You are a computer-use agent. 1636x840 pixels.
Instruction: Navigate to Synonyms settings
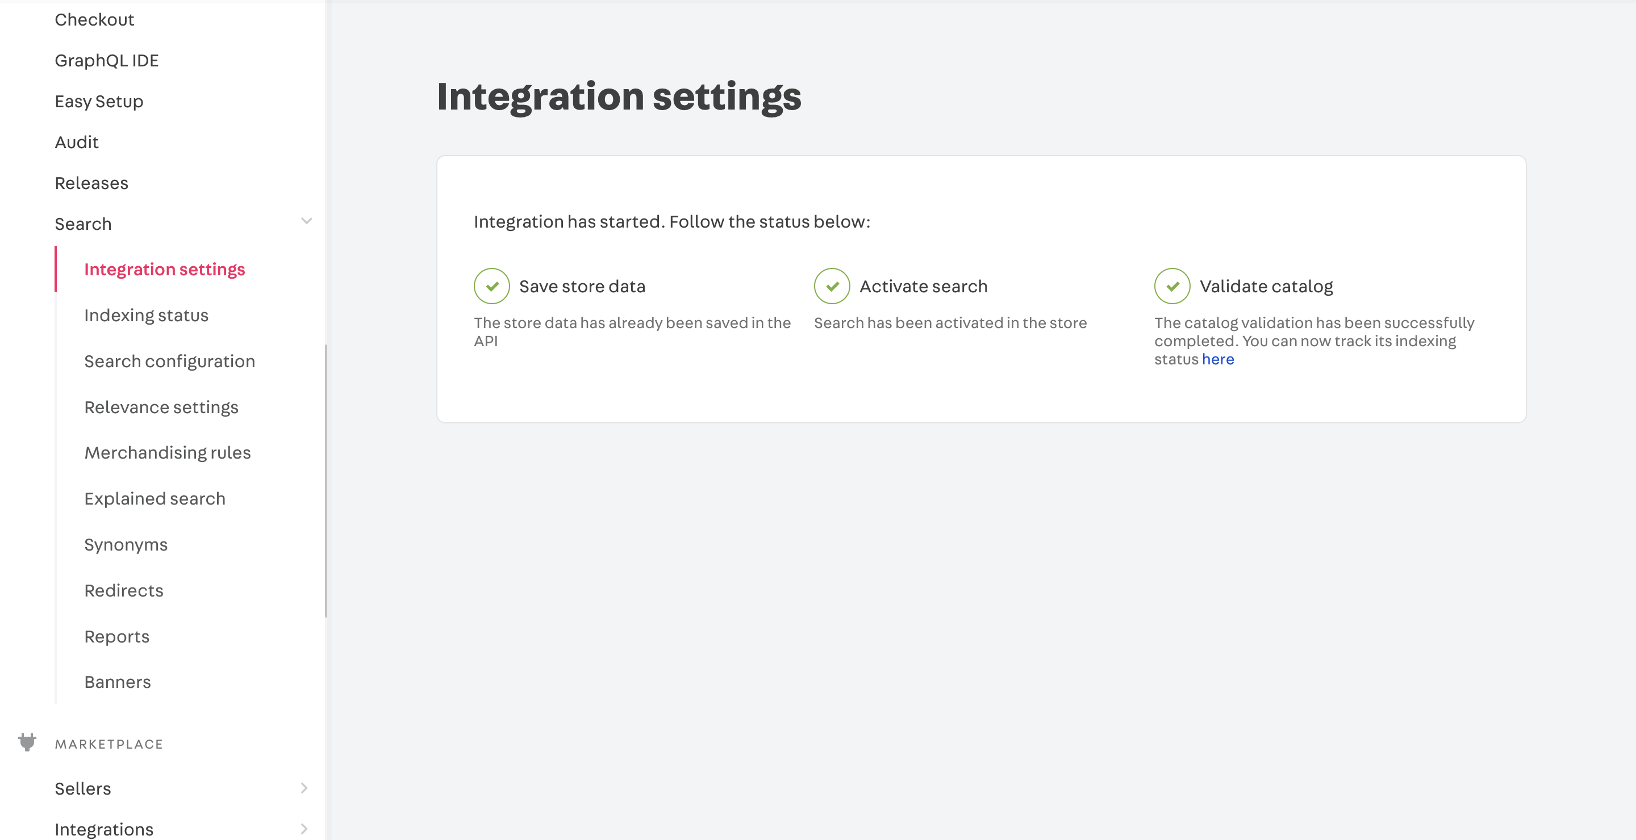coord(126,544)
